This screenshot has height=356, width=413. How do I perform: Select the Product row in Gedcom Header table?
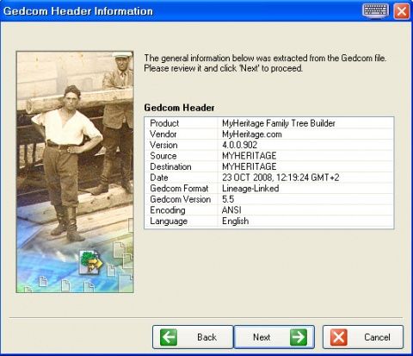[x=269, y=123]
